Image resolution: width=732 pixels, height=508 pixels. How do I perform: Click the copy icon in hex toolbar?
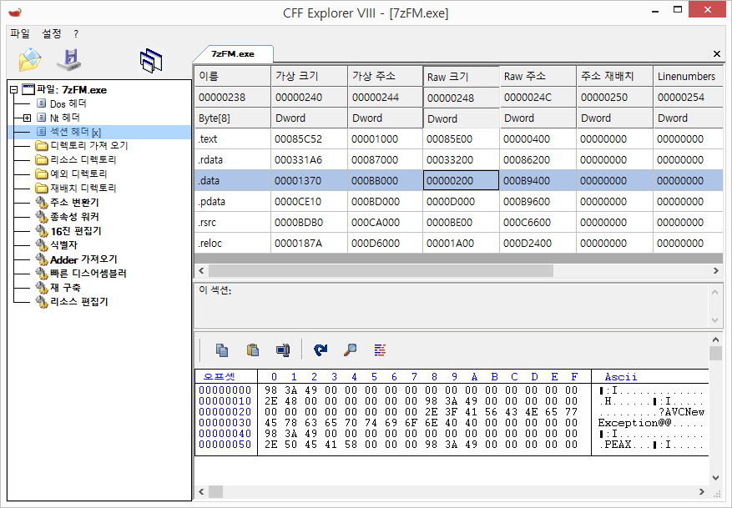click(222, 350)
